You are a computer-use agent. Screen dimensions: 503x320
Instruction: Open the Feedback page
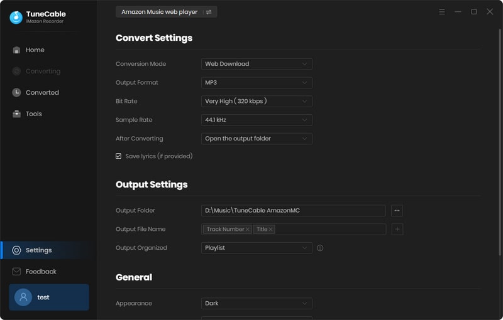pos(49,272)
